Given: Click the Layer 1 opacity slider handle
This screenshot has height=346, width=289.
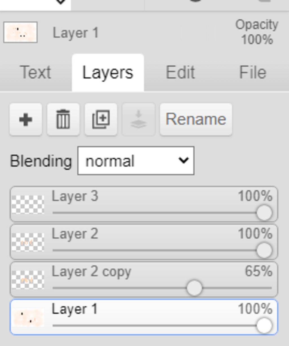Looking at the screenshot, I should click(x=264, y=325).
